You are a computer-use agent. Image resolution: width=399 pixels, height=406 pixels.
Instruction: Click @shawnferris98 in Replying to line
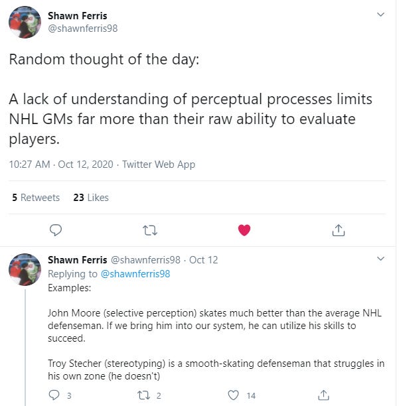pyautogui.click(x=135, y=273)
